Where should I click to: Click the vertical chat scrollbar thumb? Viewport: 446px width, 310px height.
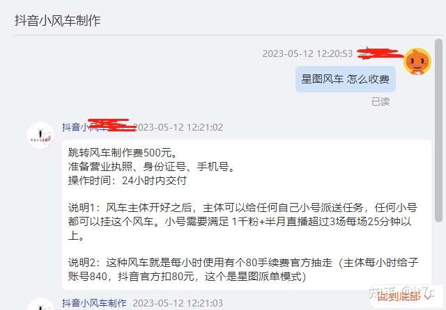(439, 131)
